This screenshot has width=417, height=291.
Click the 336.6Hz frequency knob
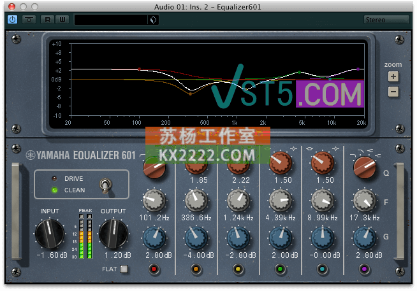[196, 201]
